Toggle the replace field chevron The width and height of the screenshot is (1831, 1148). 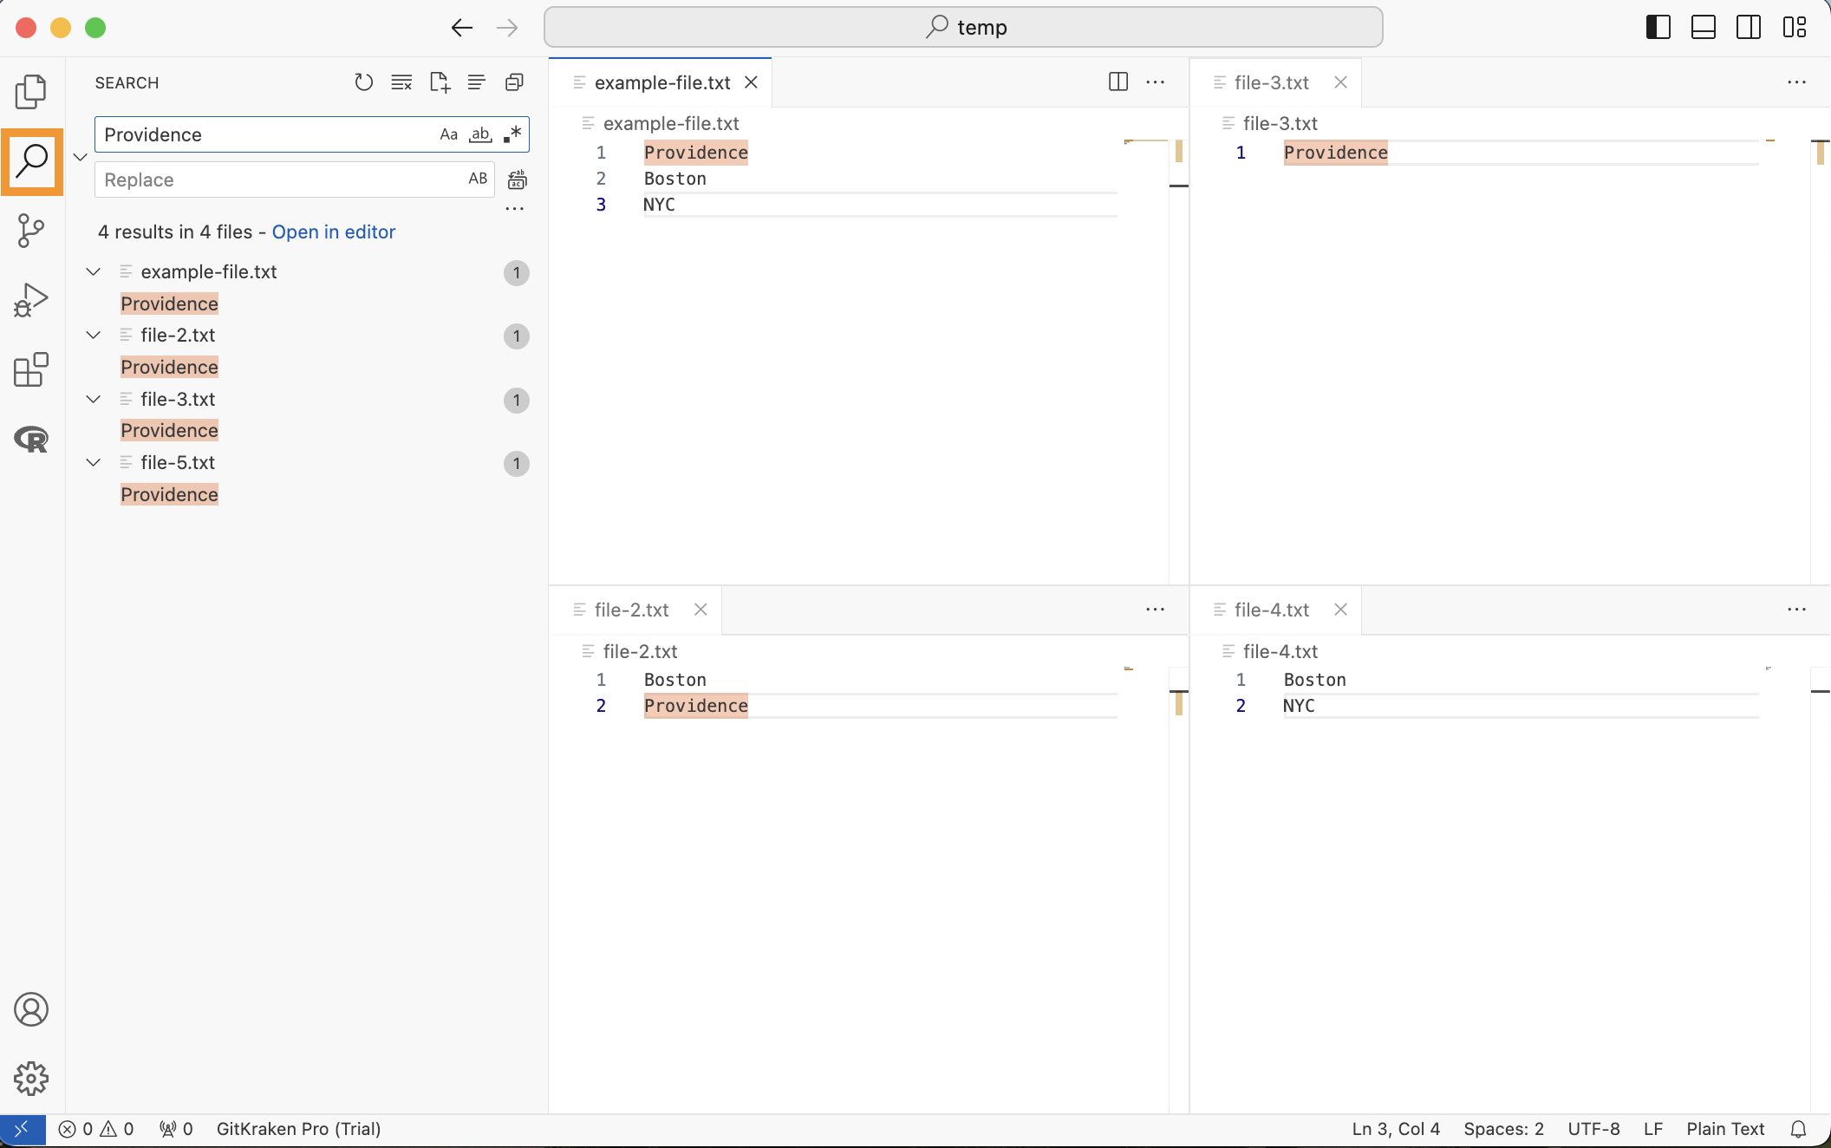click(81, 157)
